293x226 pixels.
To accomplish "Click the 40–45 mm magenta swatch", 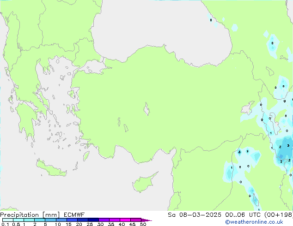I will (x=125, y=220).
